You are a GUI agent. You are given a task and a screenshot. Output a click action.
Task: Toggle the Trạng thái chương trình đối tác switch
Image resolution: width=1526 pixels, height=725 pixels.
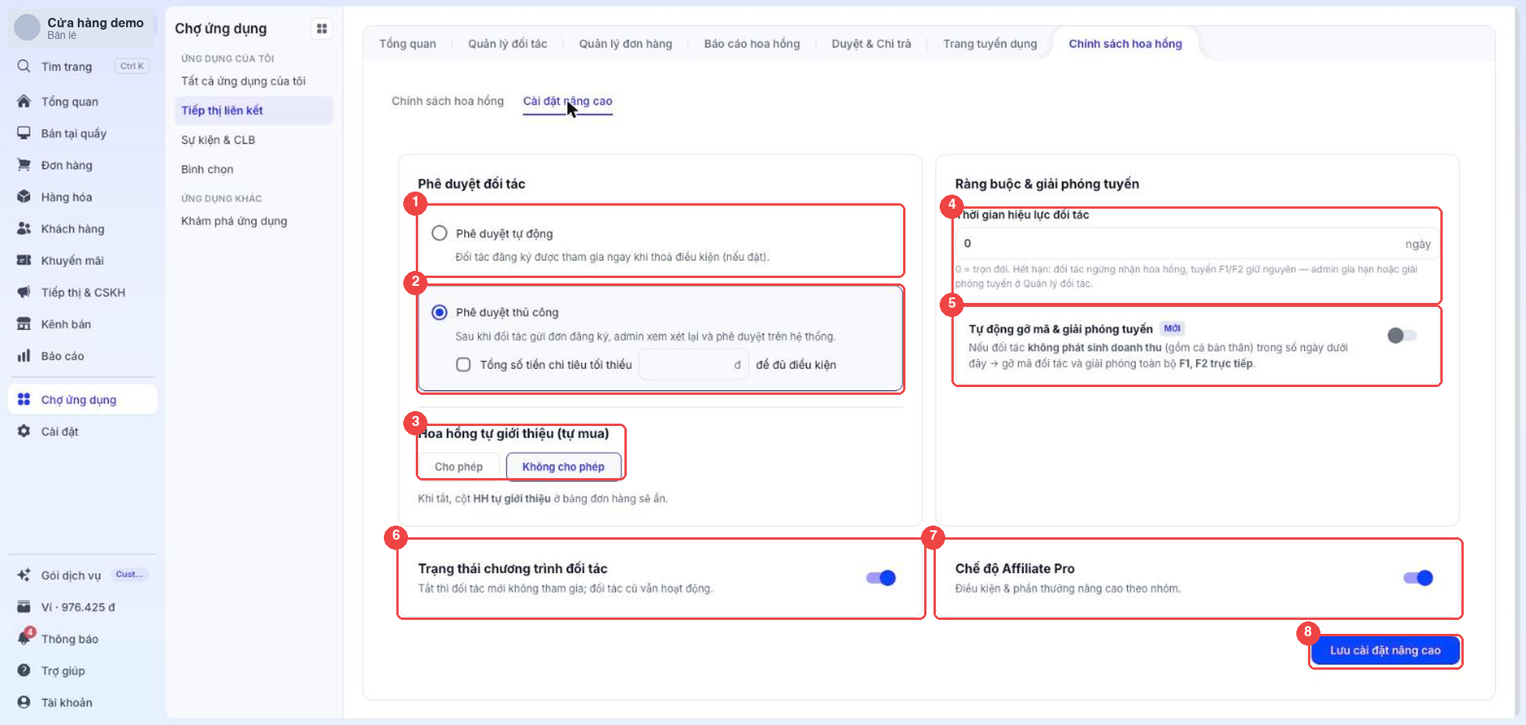pos(881,578)
